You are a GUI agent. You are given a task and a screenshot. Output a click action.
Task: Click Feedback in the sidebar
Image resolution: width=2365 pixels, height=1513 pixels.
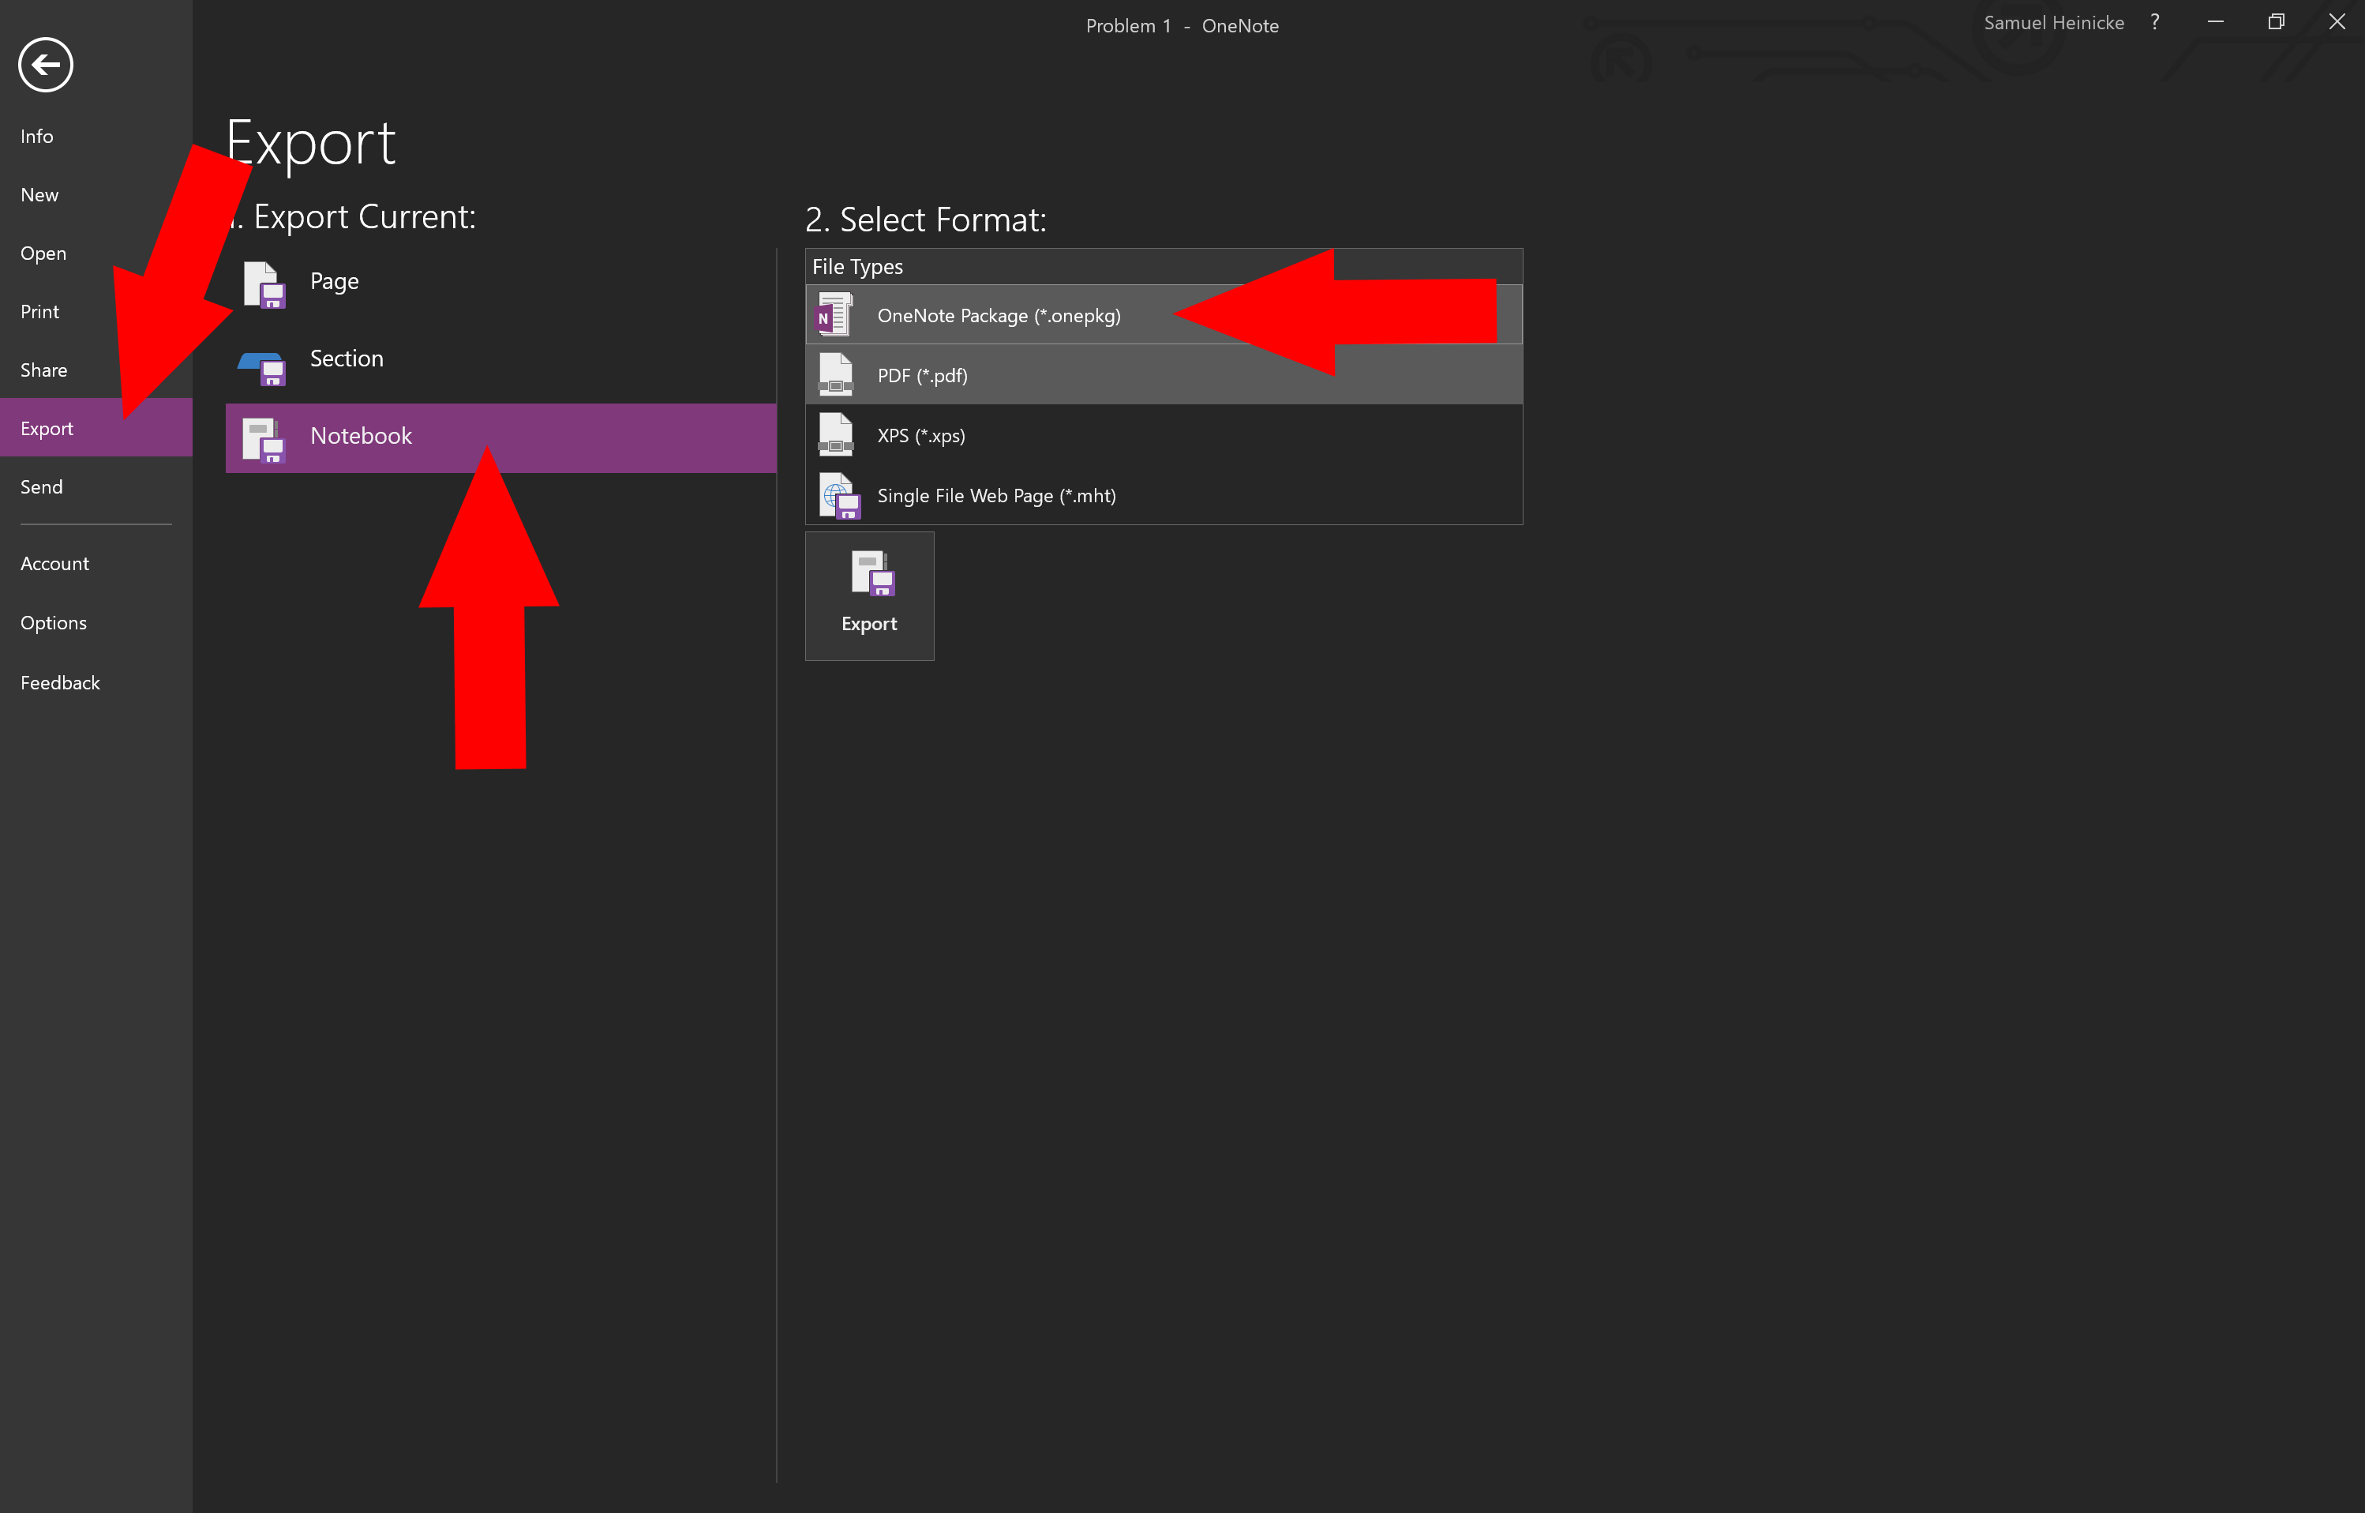tap(60, 683)
